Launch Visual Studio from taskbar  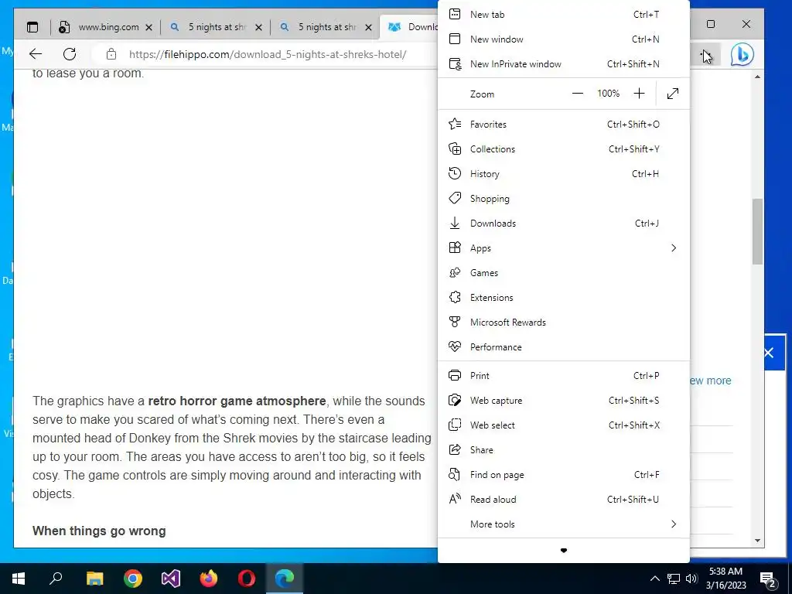[x=171, y=579]
